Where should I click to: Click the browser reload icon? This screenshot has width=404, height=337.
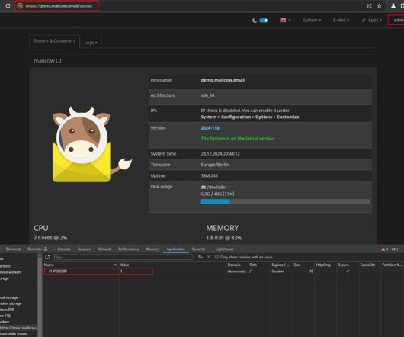[8, 5]
